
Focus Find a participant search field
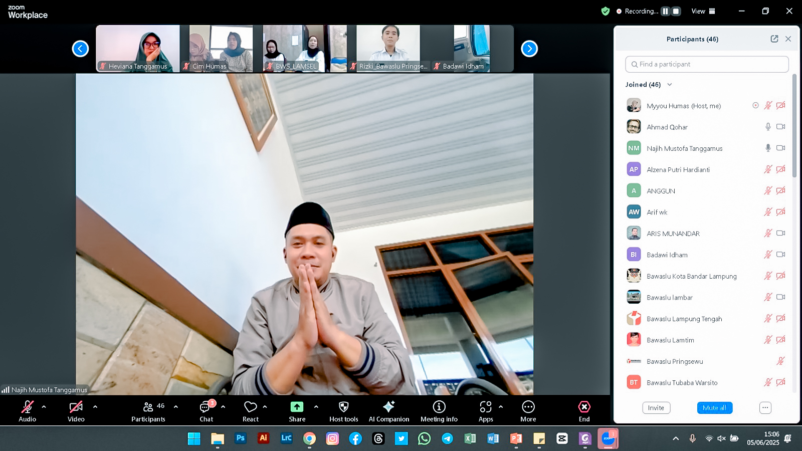pyautogui.click(x=707, y=64)
